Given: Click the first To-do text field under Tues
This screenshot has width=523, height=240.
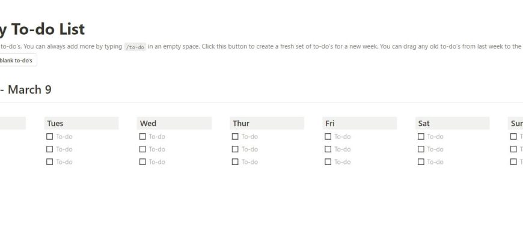Looking at the screenshot, I should point(64,136).
